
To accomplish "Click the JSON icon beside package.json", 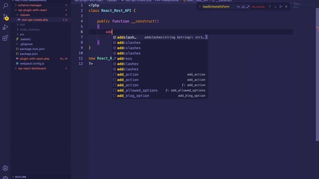I will tap(17, 54).
